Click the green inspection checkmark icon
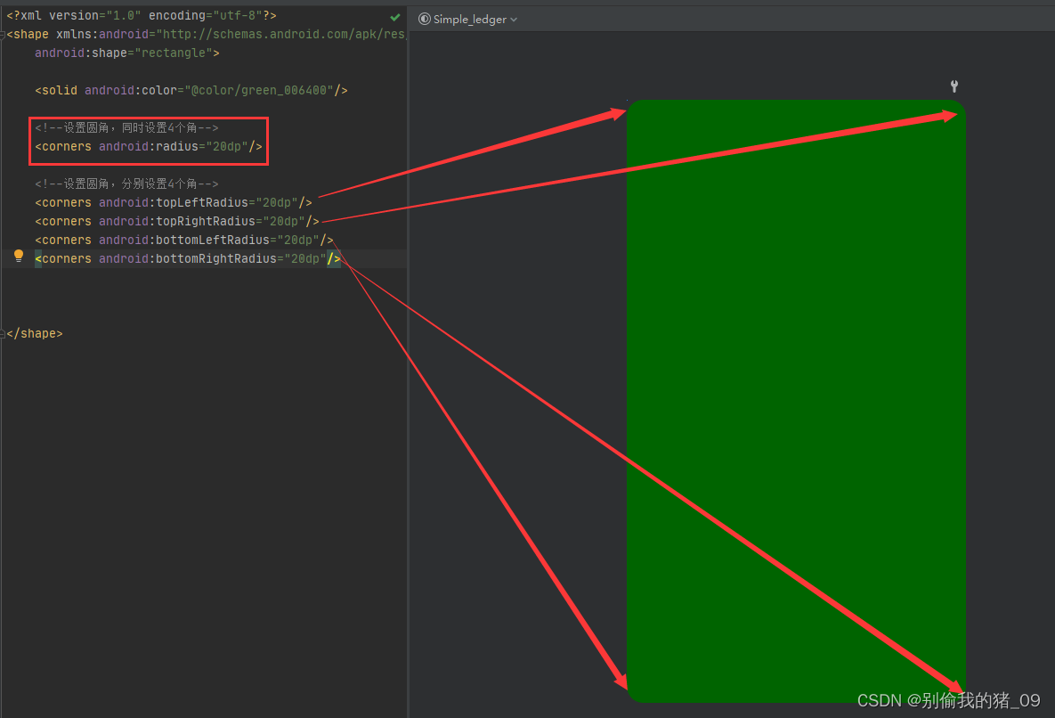The image size is (1055, 718). 395,17
